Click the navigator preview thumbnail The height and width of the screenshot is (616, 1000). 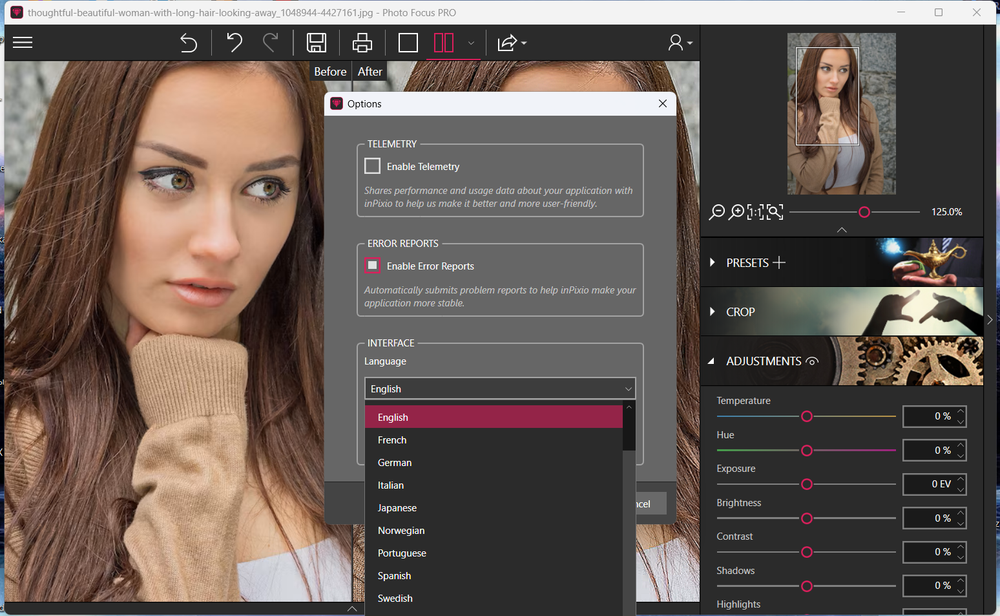841,114
